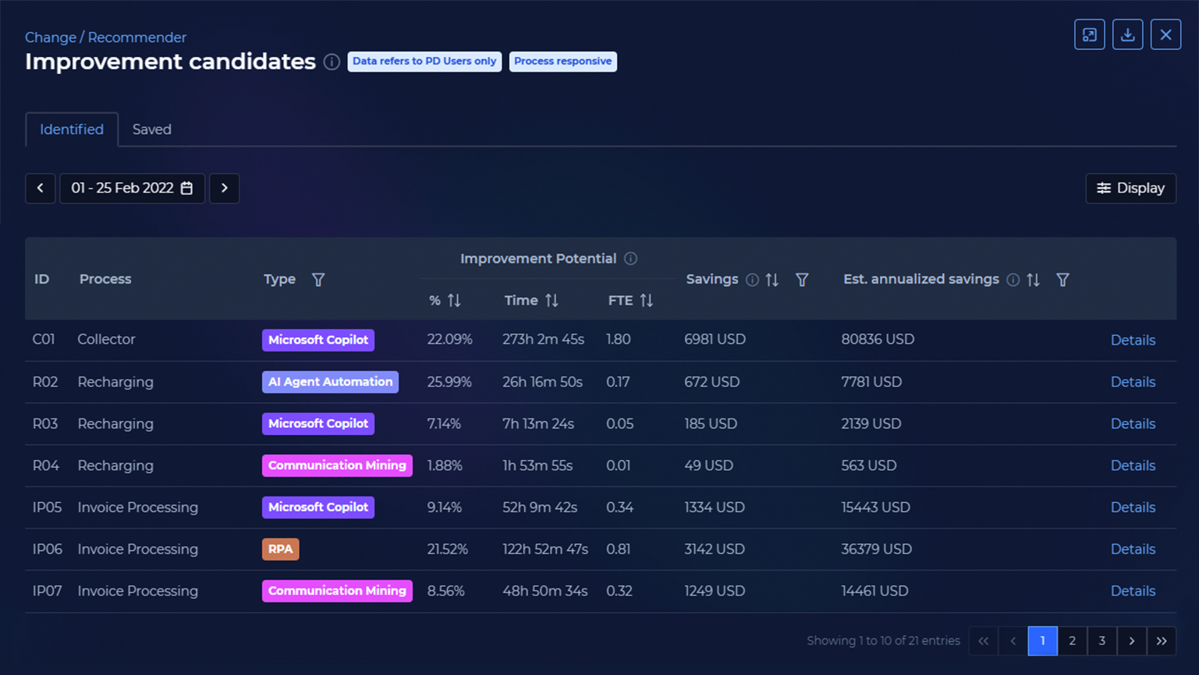Click the Change / Recommender breadcrumb
The image size is (1199, 675).
click(105, 37)
